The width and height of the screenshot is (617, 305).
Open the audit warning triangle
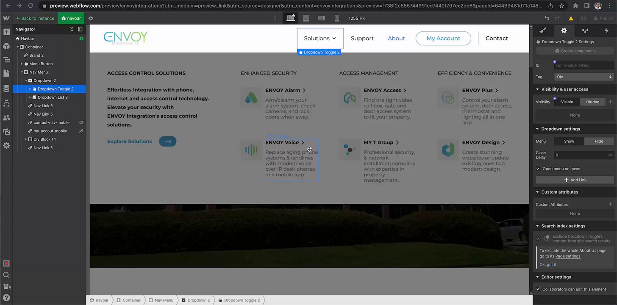pos(571,18)
